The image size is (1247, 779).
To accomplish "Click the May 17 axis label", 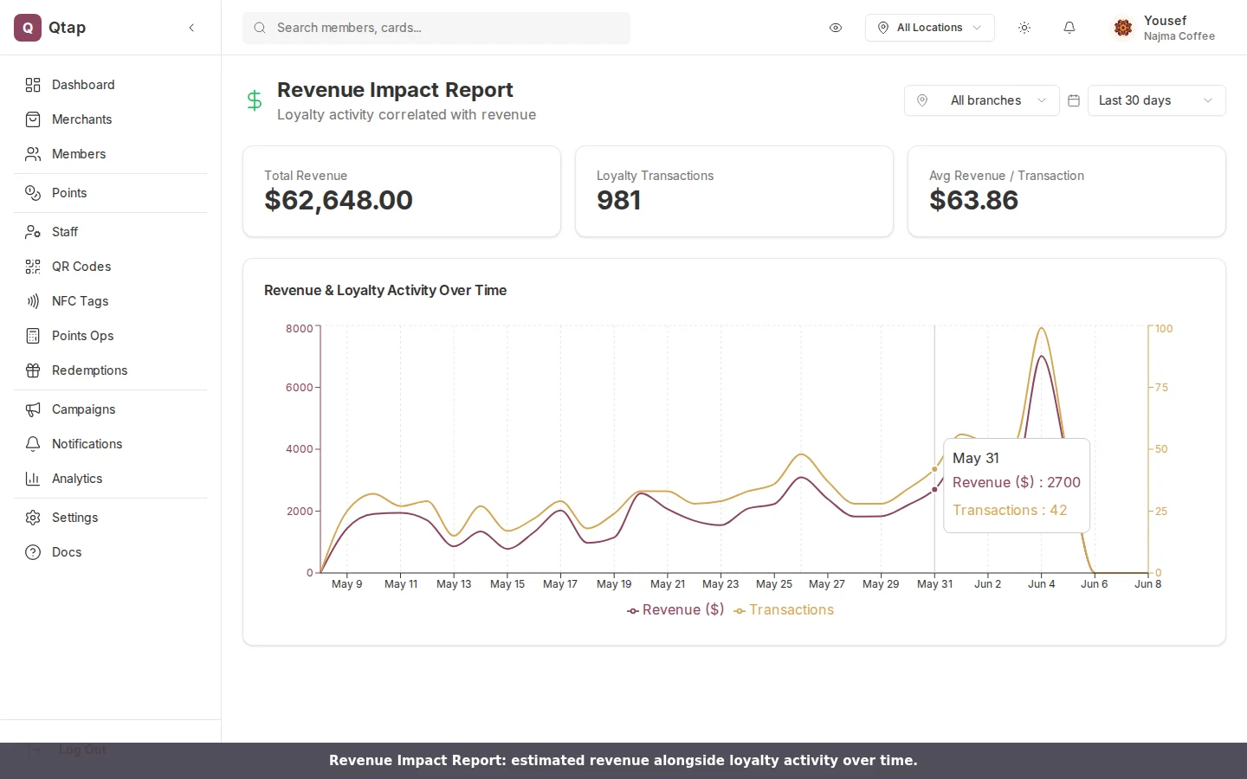I will coord(560,584).
